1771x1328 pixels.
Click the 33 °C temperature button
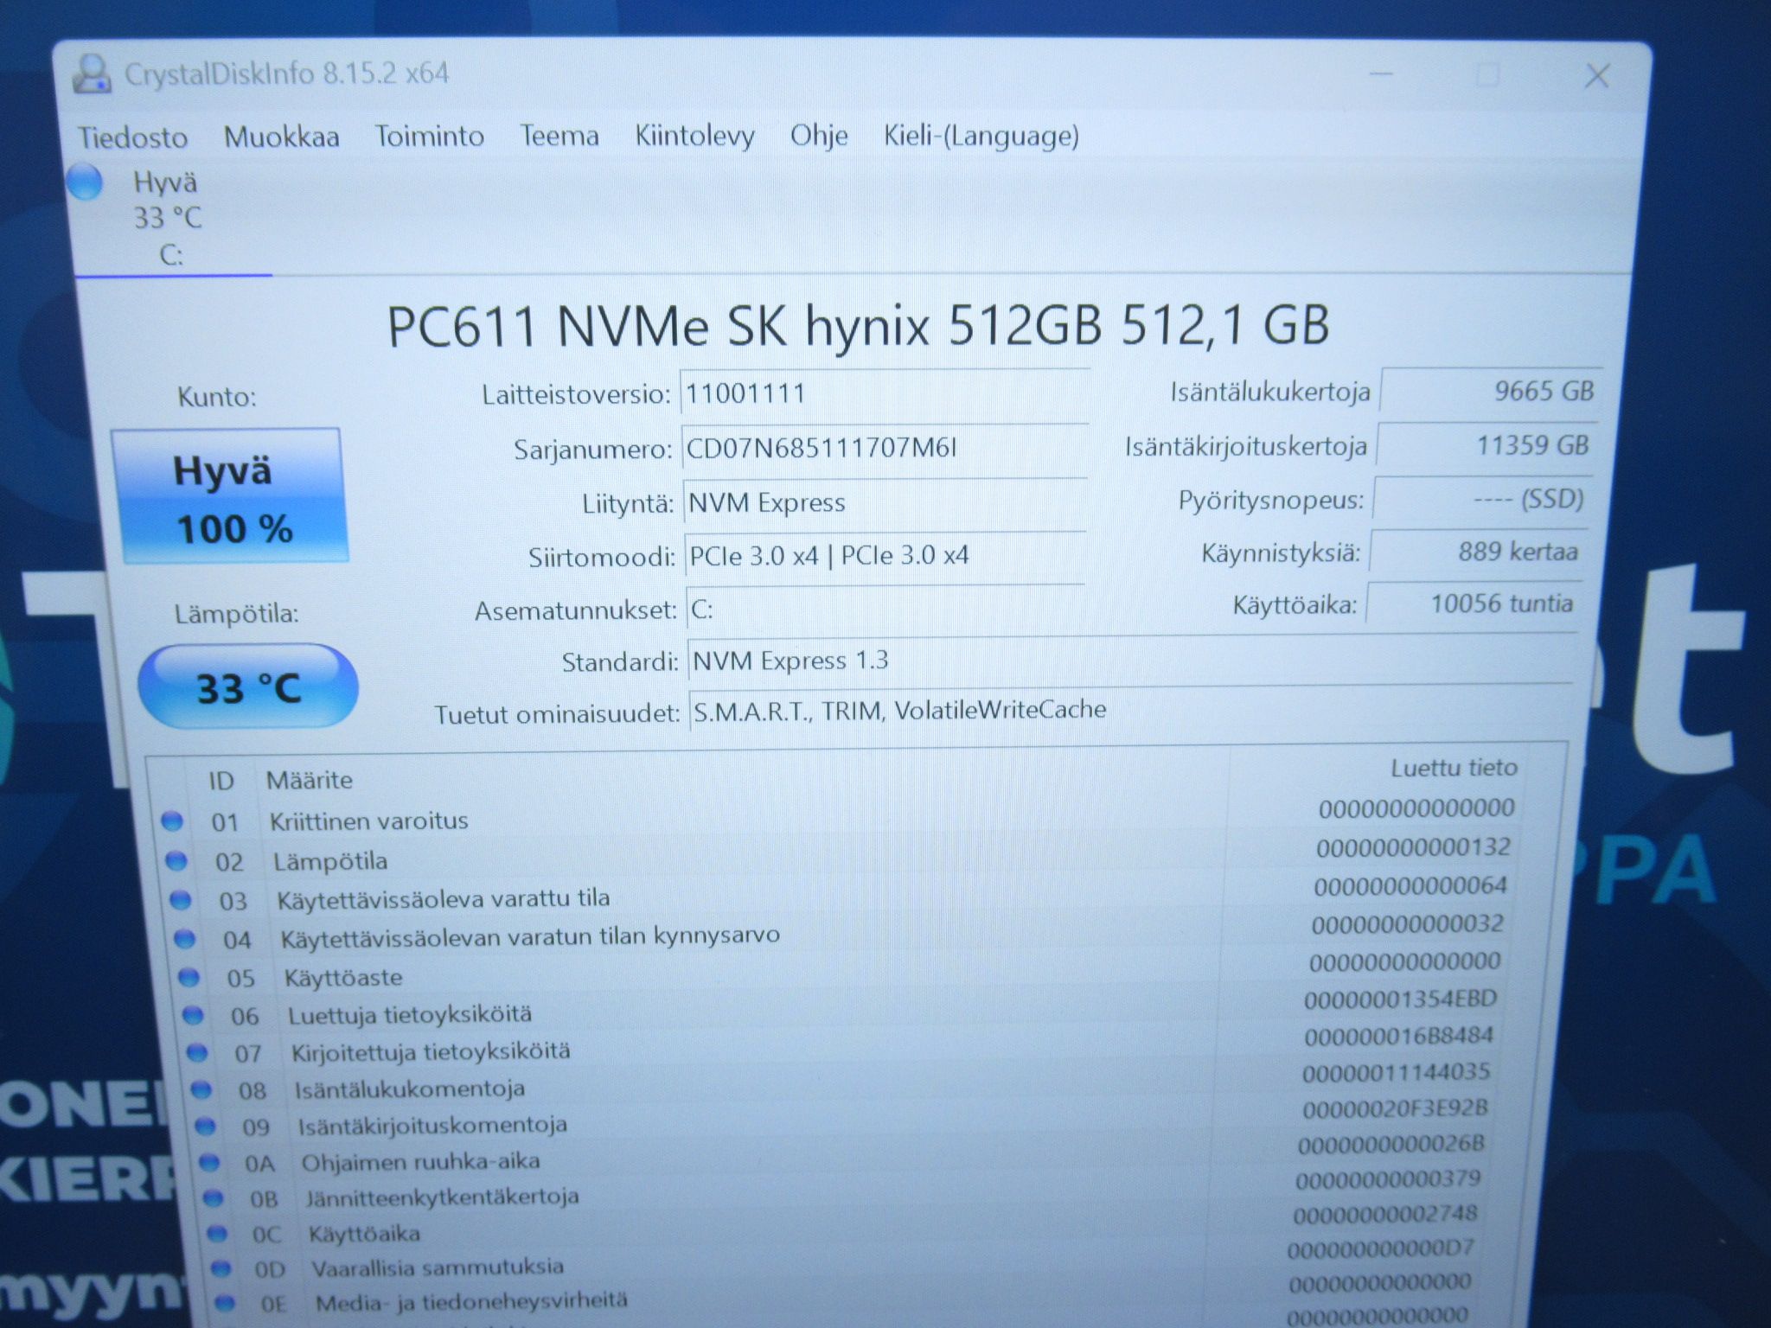click(x=247, y=686)
